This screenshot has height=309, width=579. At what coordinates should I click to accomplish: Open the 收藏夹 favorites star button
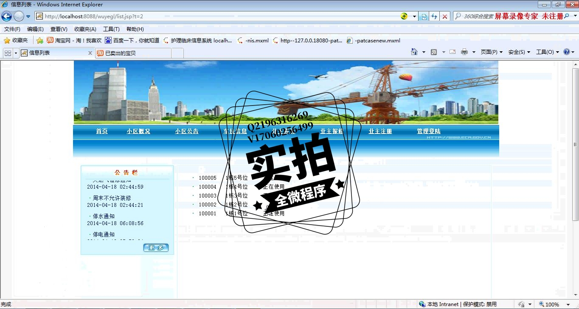16,41
